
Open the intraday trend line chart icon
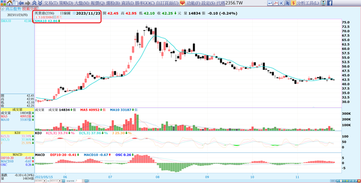click(x=276, y=3)
